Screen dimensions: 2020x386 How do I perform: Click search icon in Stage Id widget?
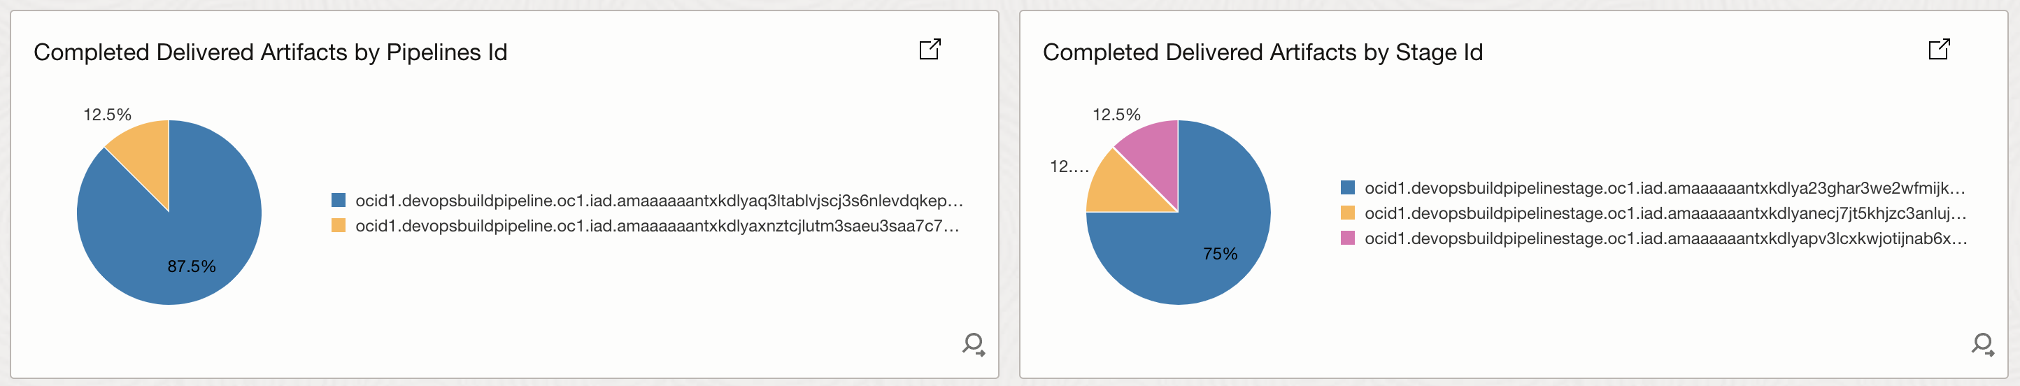(1982, 345)
